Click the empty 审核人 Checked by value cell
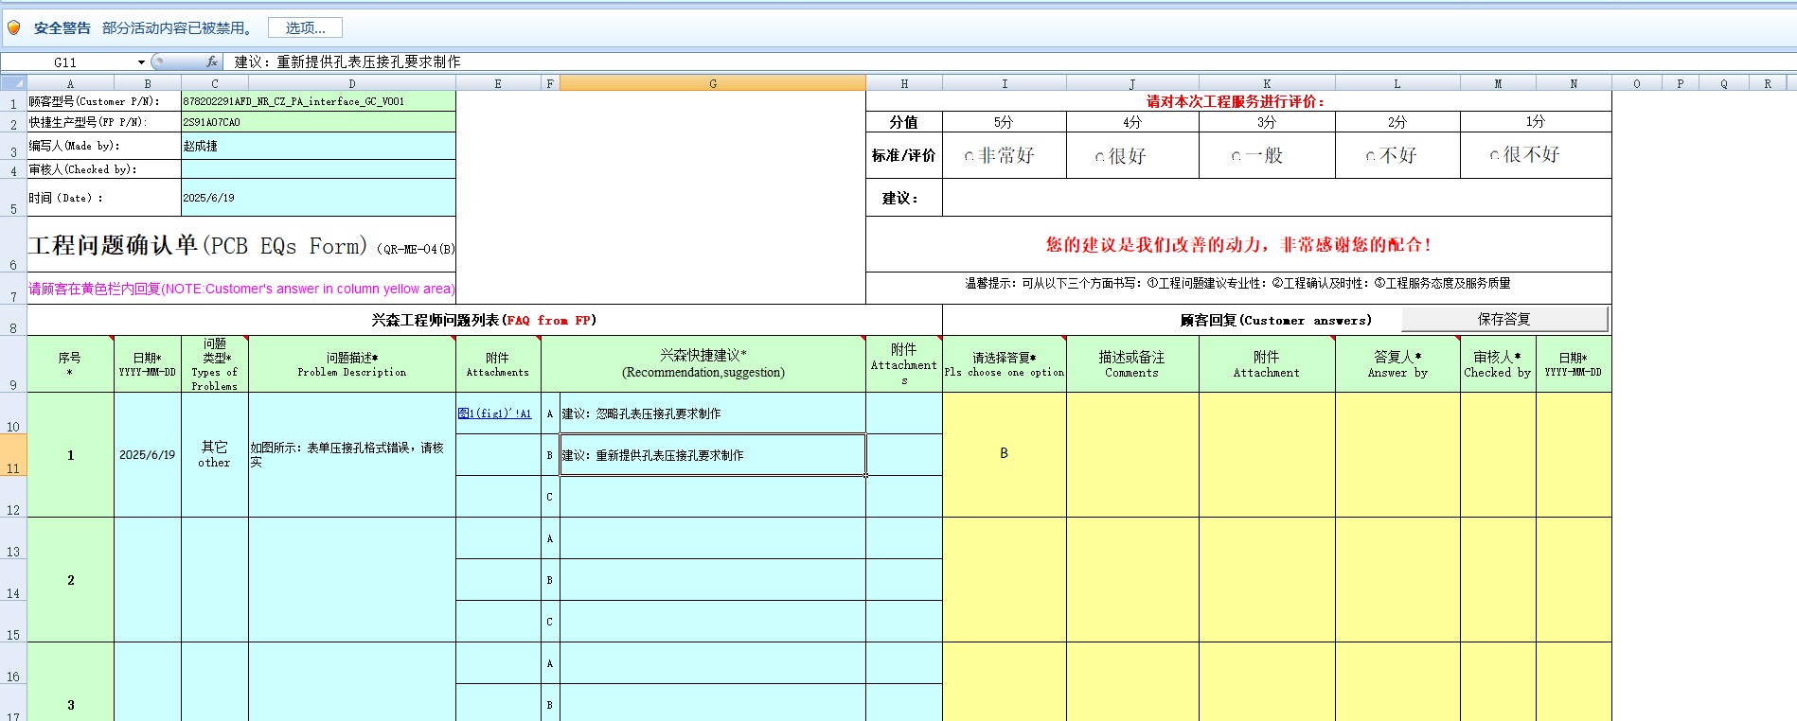This screenshot has width=1797, height=721. coord(318,169)
